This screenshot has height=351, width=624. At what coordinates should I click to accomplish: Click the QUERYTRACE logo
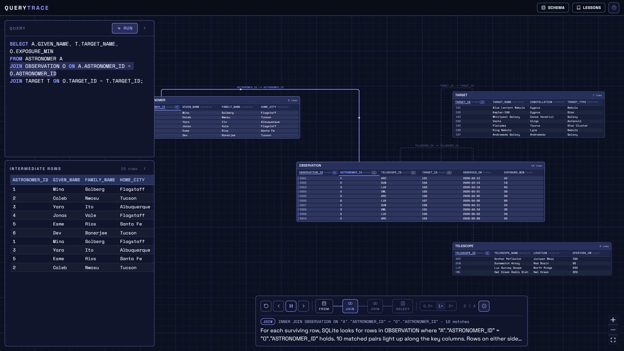click(27, 8)
